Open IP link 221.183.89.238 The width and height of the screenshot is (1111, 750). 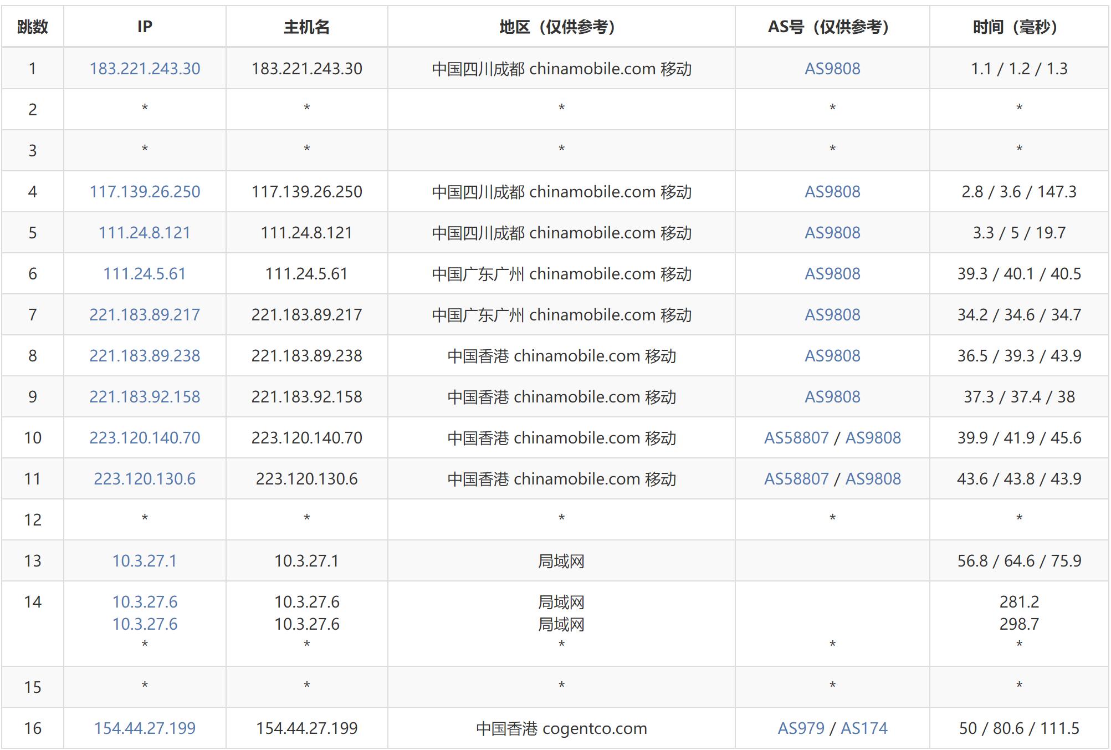145,356
